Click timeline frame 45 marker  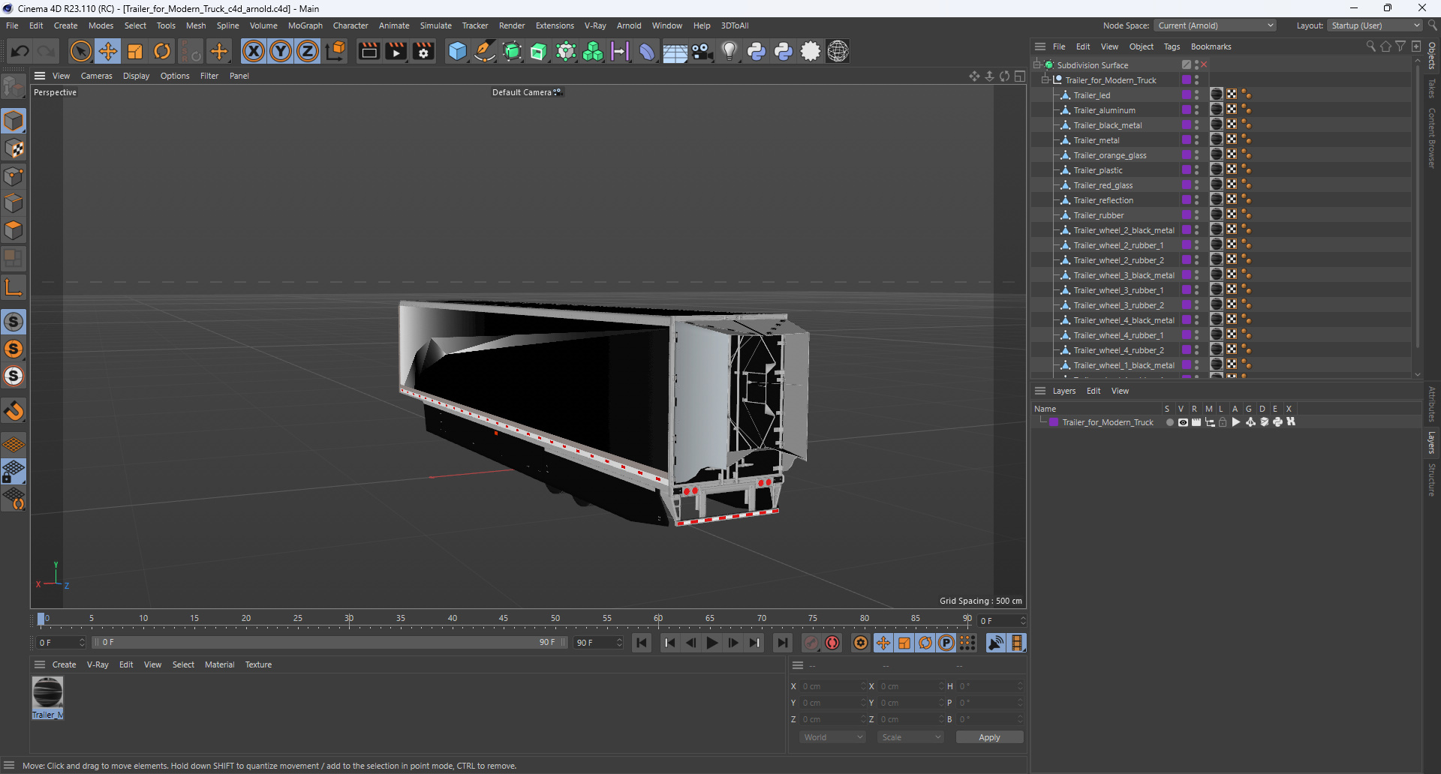tap(504, 619)
